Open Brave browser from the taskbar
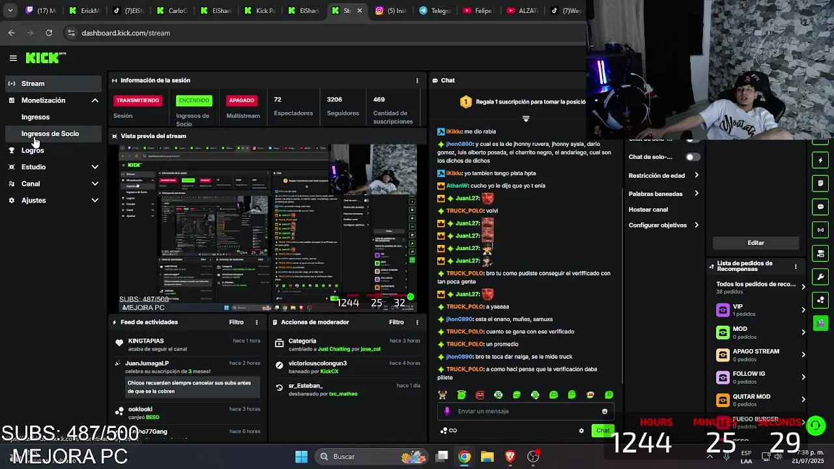 coord(510,457)
